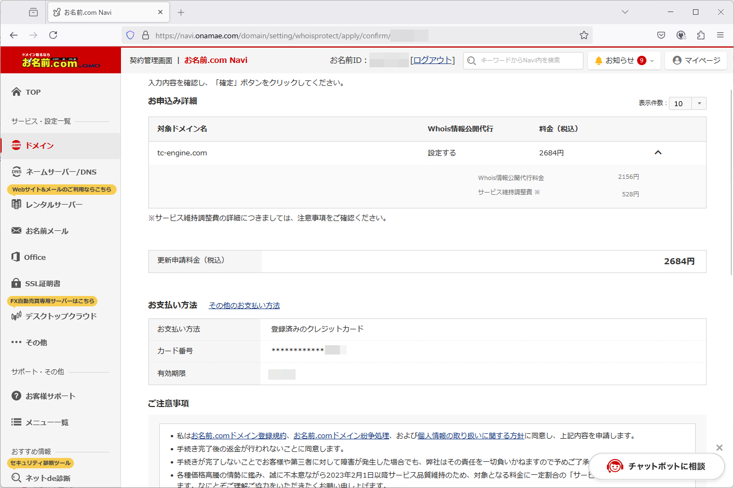Open レンタルサーバー in sidebar

tap(54, 205)
